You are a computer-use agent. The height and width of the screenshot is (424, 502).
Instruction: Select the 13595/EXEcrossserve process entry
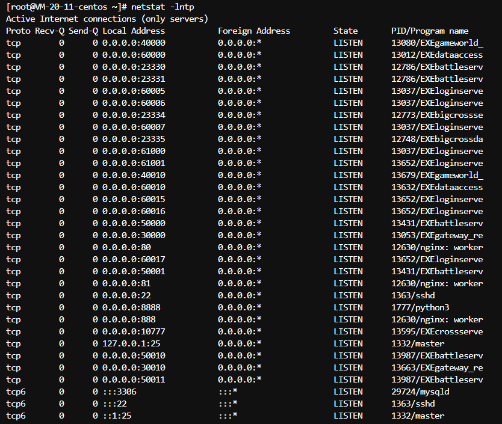(x=437, y=331)
